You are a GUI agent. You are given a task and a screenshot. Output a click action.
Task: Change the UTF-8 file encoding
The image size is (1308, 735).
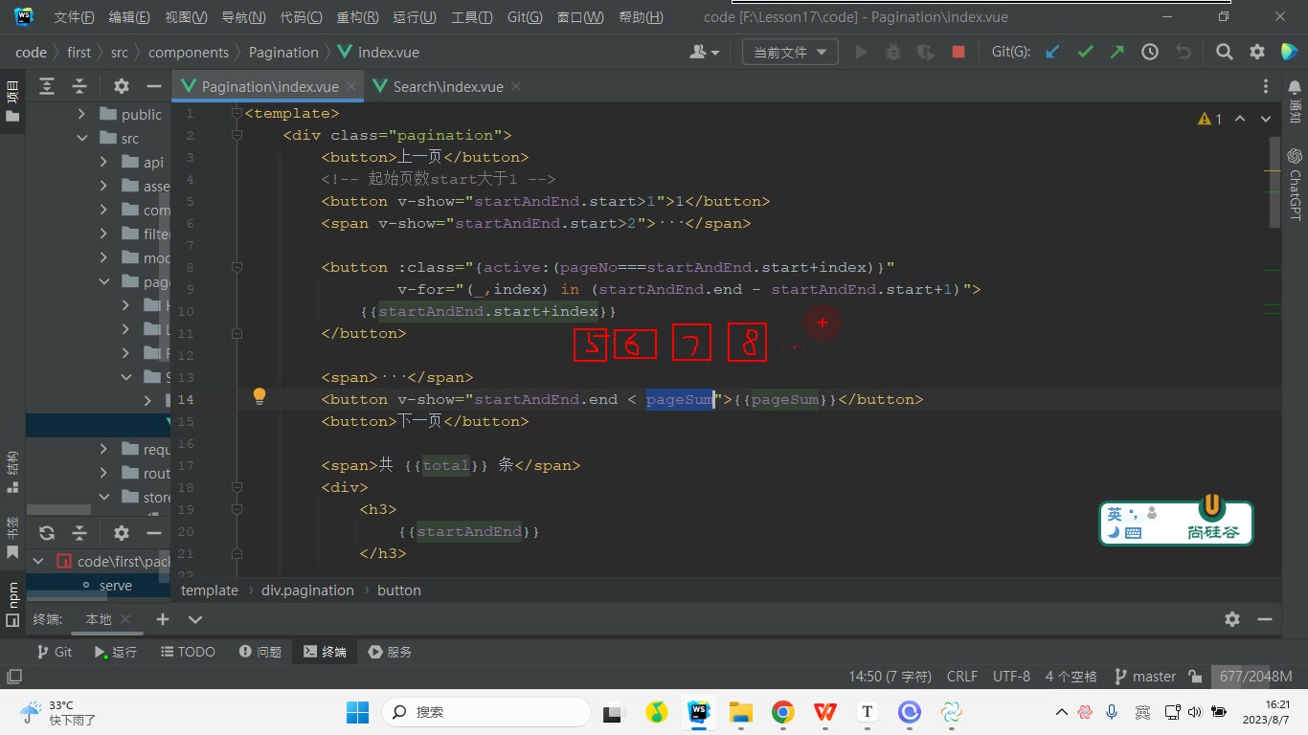[1011, 677]
